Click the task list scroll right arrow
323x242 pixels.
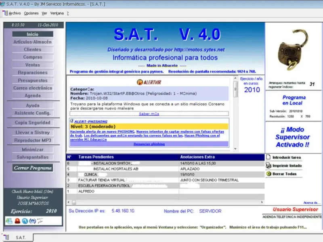[262, 202]
